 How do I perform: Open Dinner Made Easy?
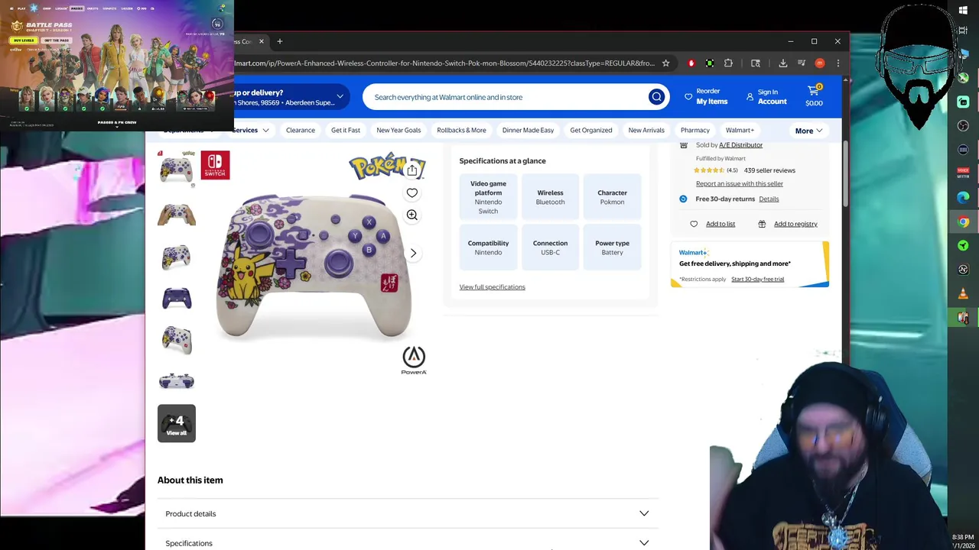click(528, 130)
